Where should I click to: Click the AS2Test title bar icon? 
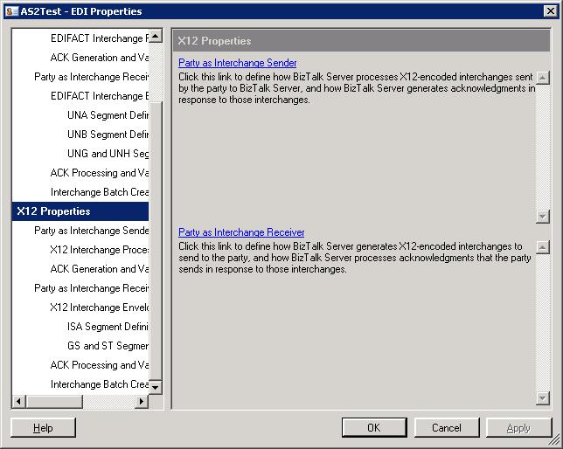tap(12, 11)
